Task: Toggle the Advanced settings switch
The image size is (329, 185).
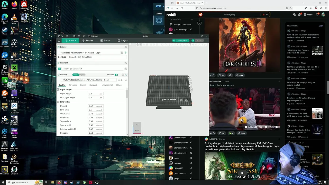Action: click(116, 75)
